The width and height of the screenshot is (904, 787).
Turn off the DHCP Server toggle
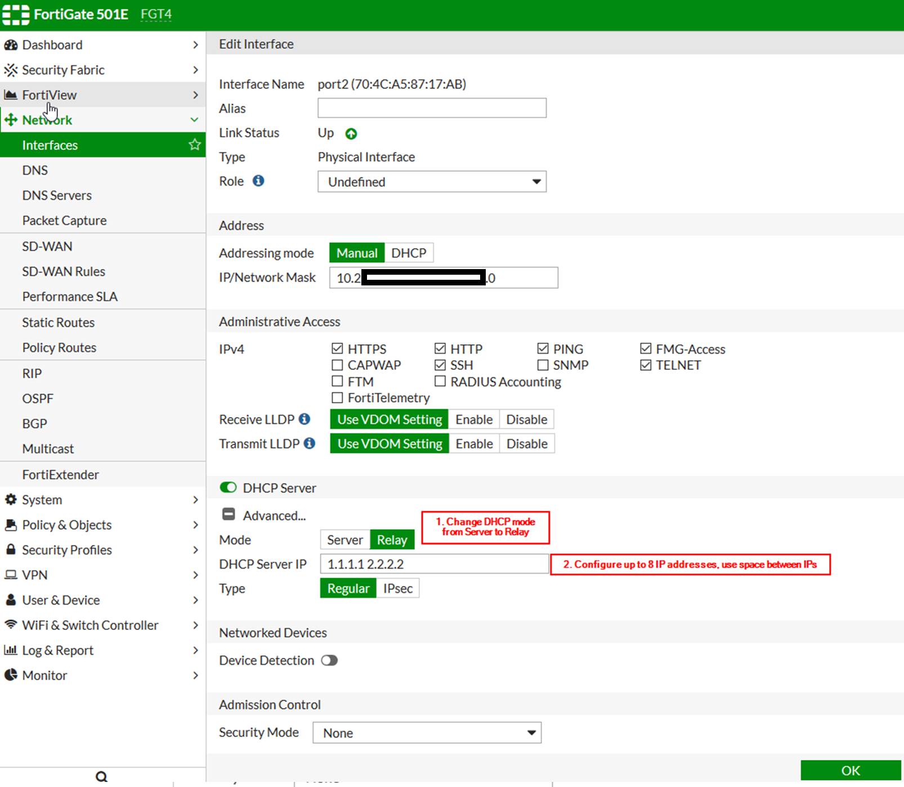pos(228,487)
